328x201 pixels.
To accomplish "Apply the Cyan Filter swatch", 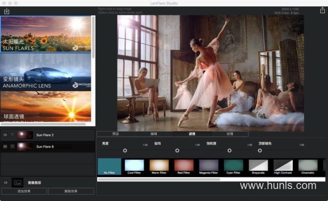I will click(x=234, y=167).
